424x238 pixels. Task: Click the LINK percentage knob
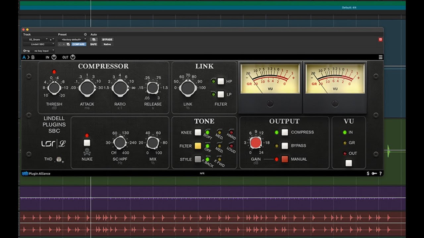click(x=188, y=88)
